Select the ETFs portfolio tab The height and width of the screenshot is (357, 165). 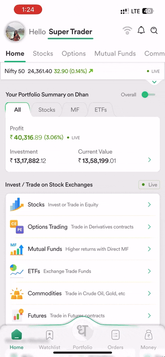tap(101, 110)
